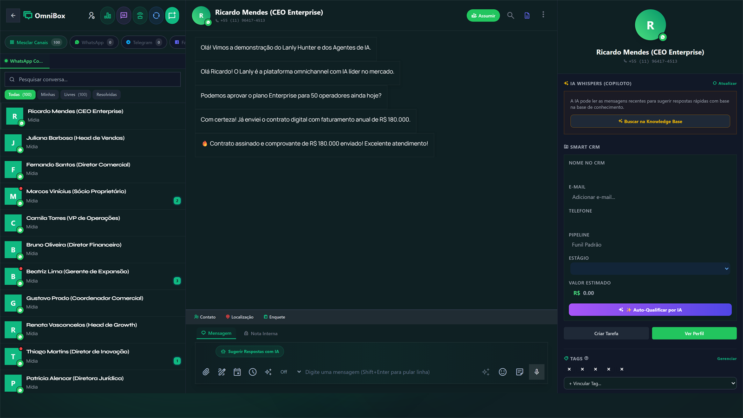This screenshot has width=743, height=418.
Task: Open conversation with Thiago Martins
Action: pos(93,356)
